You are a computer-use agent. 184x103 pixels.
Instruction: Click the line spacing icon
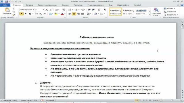point(88,14)
